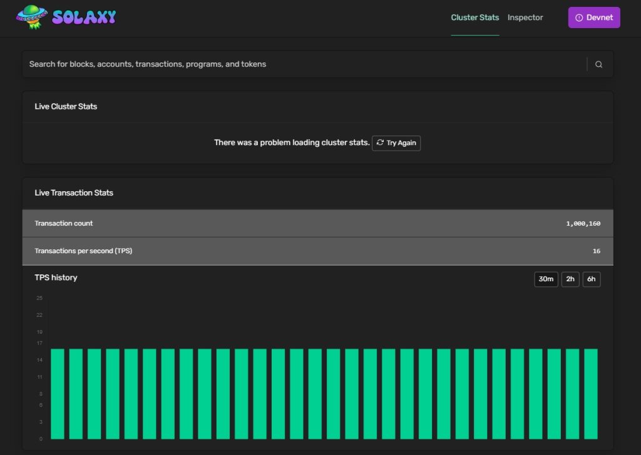Select the 2h TPS history range
Screen dimensions: 641x455
pyautogui.click(x=570, y=279)
